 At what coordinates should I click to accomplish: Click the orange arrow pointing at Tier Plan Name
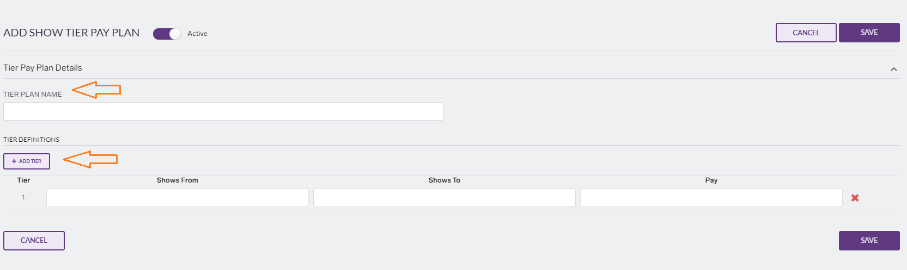[x=96, y=90]
